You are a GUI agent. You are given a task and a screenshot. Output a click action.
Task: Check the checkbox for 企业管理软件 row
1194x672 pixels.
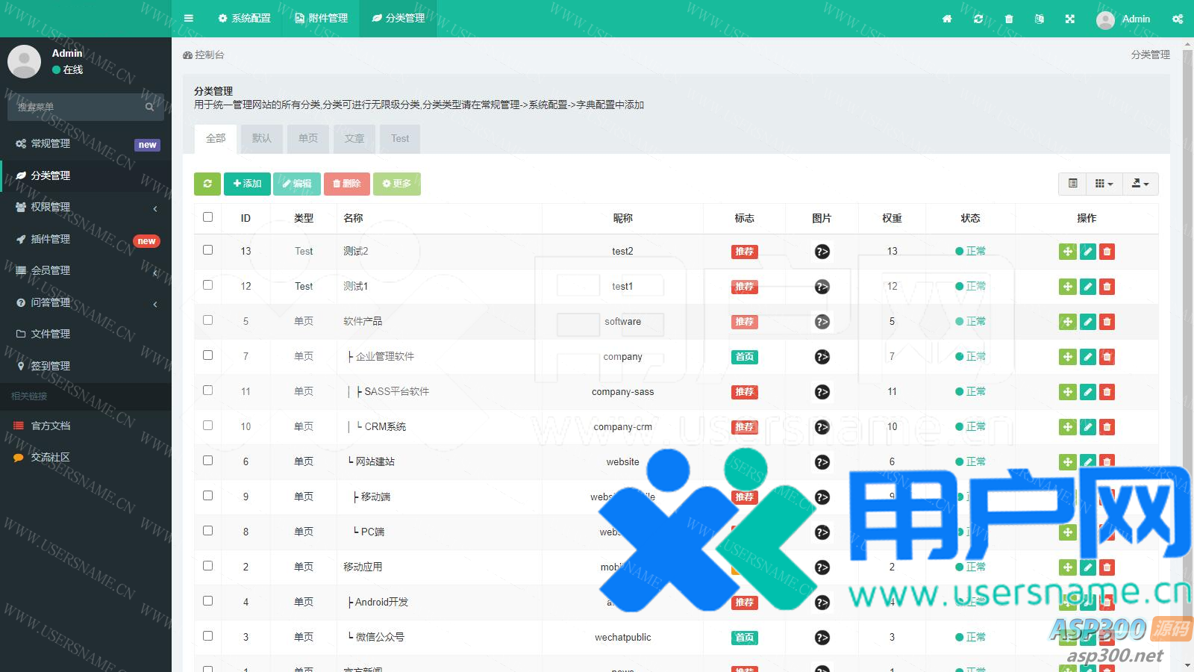tap(207, 355)
